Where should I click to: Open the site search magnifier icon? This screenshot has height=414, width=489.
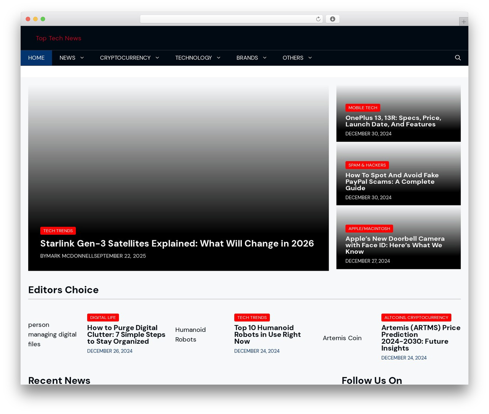pyautogui.click(x=457, y=57)
